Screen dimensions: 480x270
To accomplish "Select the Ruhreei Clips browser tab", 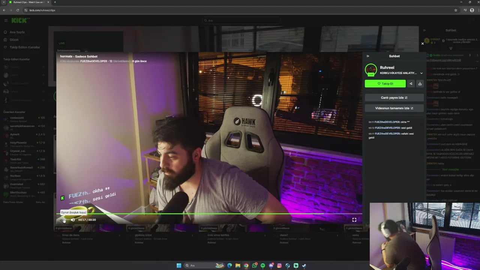I will [29, 2].
